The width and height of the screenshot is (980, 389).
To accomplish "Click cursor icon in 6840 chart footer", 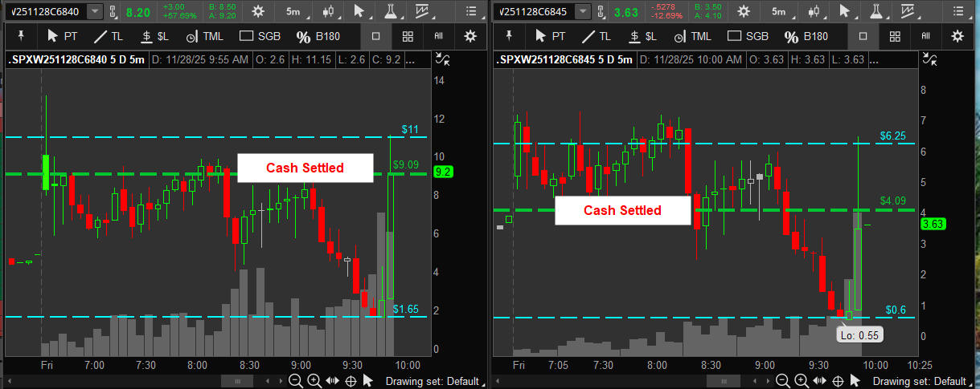I will [367, 381].
